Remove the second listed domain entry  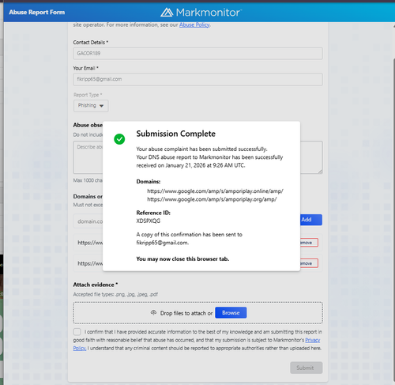click(x=309, y=263)
